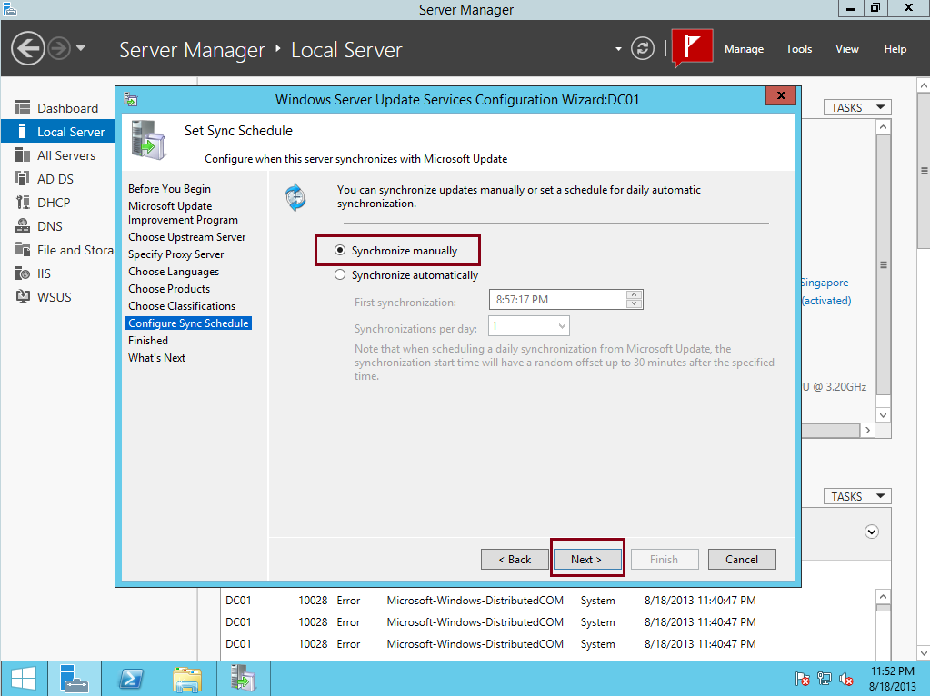Click the muted volume tray icon
The width and height of the screenshot is (930, 696).
click(846, 679)
